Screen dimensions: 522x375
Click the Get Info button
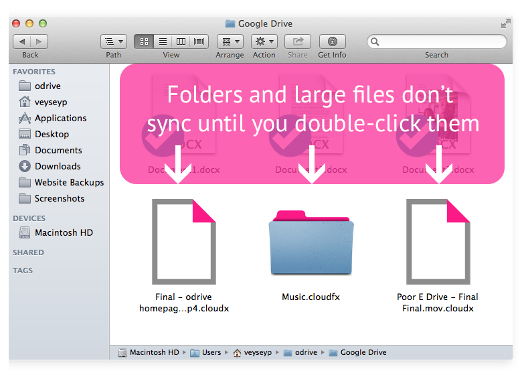point(332,42)
